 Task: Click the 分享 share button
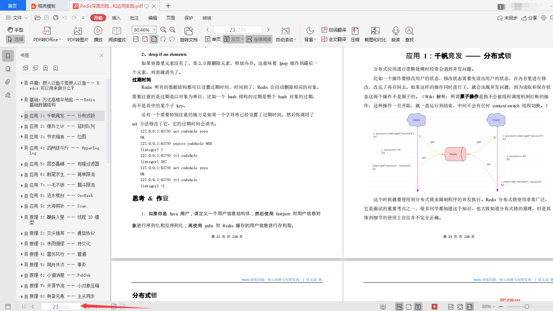[x=529, y=18]
